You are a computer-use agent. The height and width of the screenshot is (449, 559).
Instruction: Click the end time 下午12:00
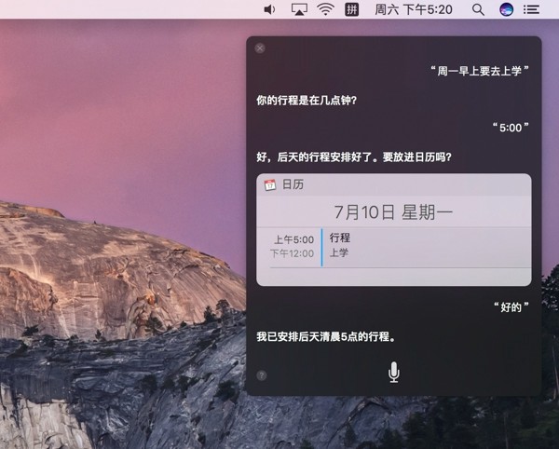point(292,253)
